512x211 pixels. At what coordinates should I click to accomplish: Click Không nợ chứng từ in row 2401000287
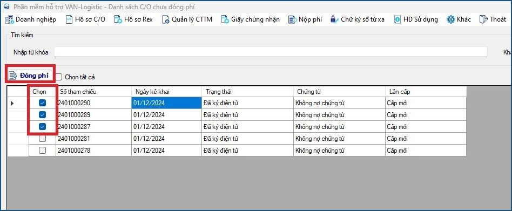click(320, 126)
